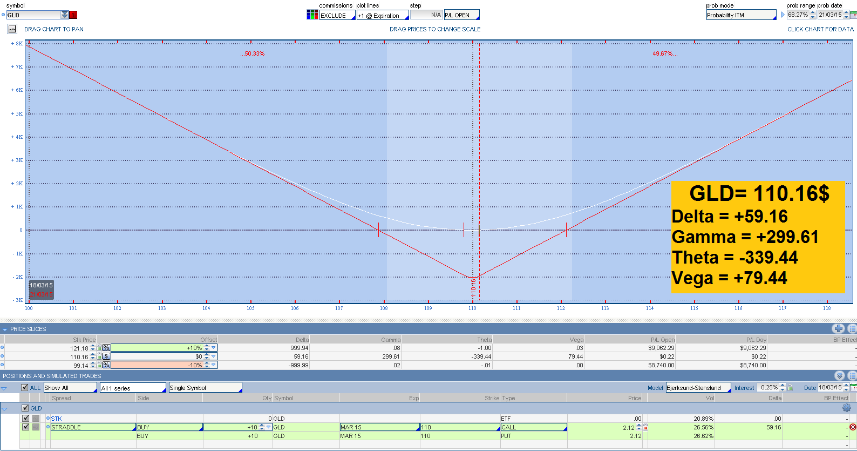
Task: Open the STRADDLE spread type dropdown
Action: pos(93,427)
